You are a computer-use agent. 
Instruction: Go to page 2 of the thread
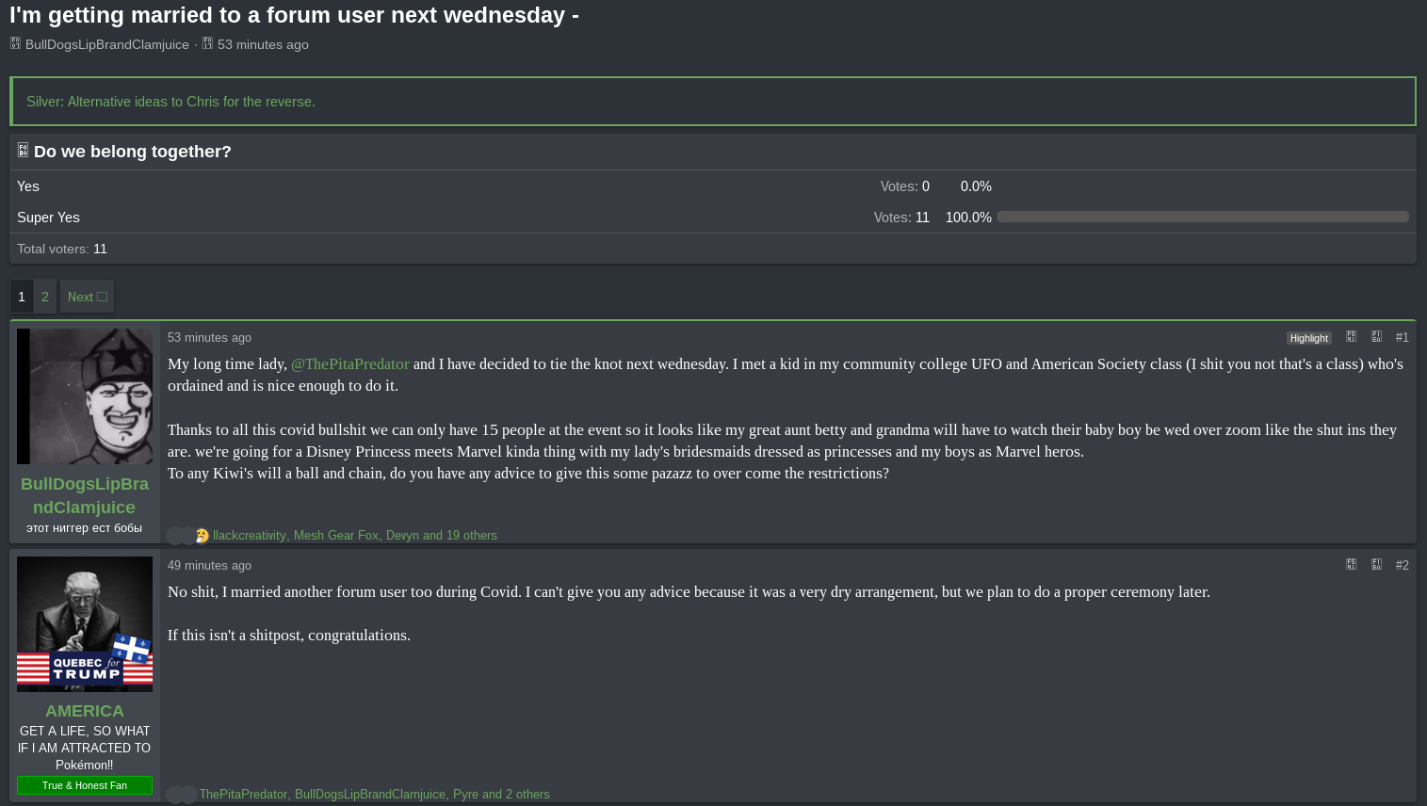[44, 297]
